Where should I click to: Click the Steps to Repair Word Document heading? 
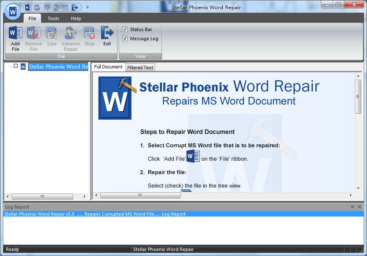coord(187,132)
